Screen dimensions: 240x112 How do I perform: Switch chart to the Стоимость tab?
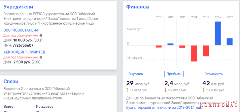(213, 74)
